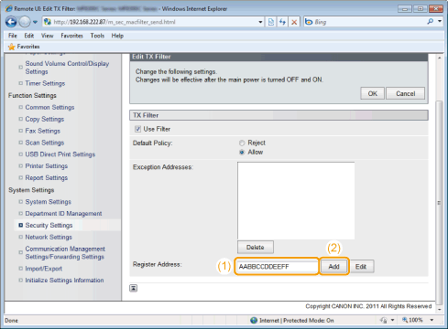
Task: Click the status bar security tools icon
Action: [x=384, y=320]
